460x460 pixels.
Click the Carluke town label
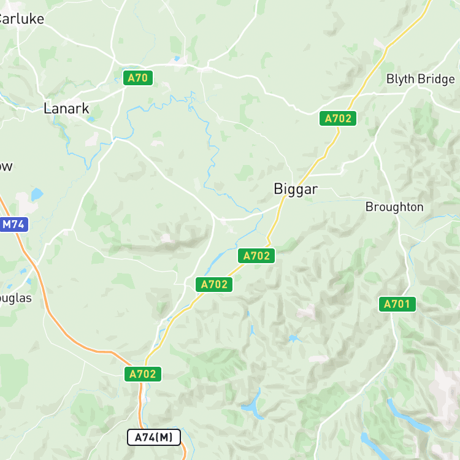[21, 20]
